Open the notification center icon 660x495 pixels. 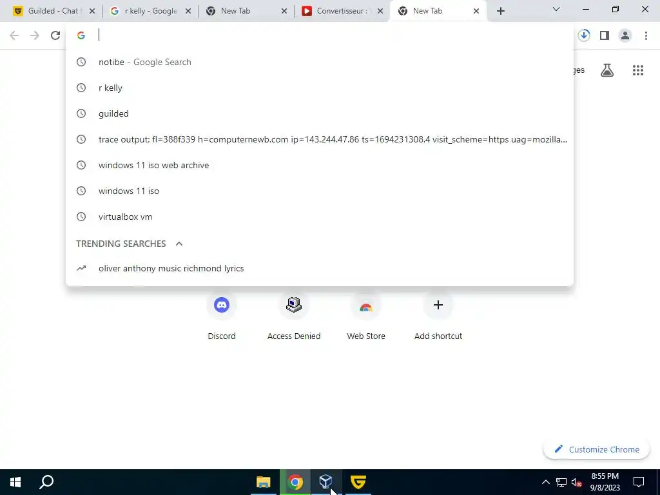(x=639, y=482)
